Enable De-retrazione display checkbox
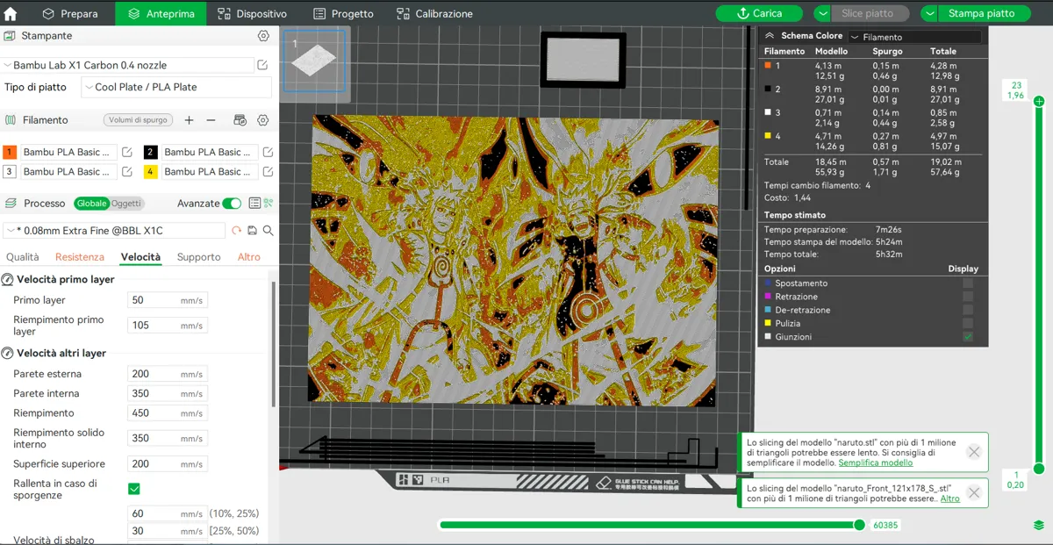Image resolution: width=1053 pixels, height=545 pixels. pyautogui.click(x=968, y=310)
